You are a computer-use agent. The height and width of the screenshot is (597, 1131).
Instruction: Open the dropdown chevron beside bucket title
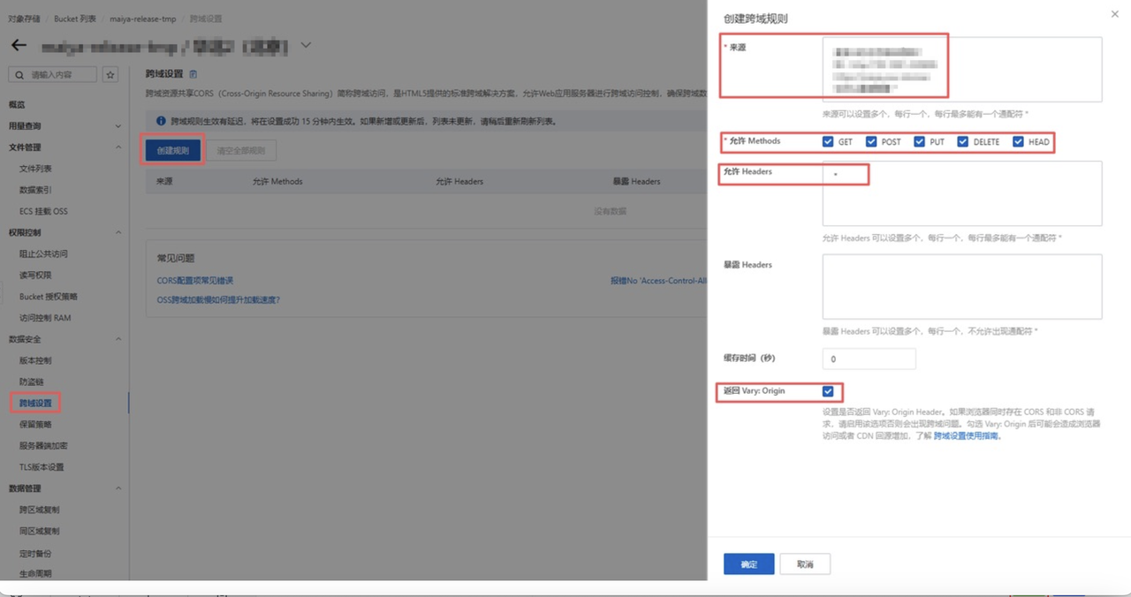pos(307,45)
